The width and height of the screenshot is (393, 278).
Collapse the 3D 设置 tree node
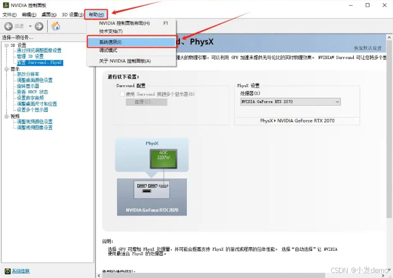(7, 45)
